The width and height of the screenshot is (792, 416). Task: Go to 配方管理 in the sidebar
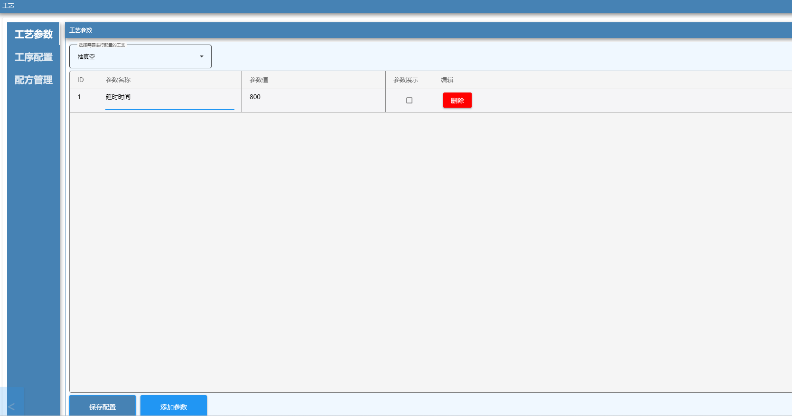[x=33, y=80]
